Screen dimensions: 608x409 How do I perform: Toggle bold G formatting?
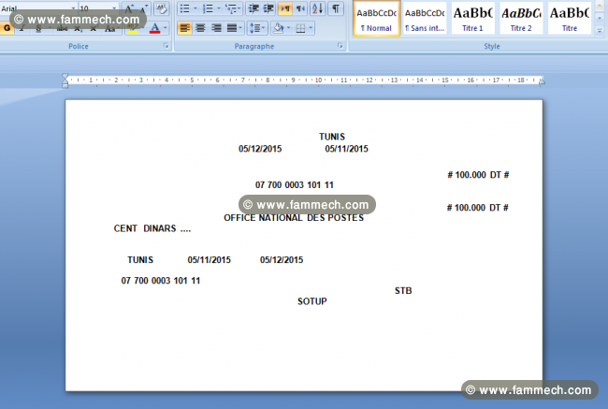point(7,28)
